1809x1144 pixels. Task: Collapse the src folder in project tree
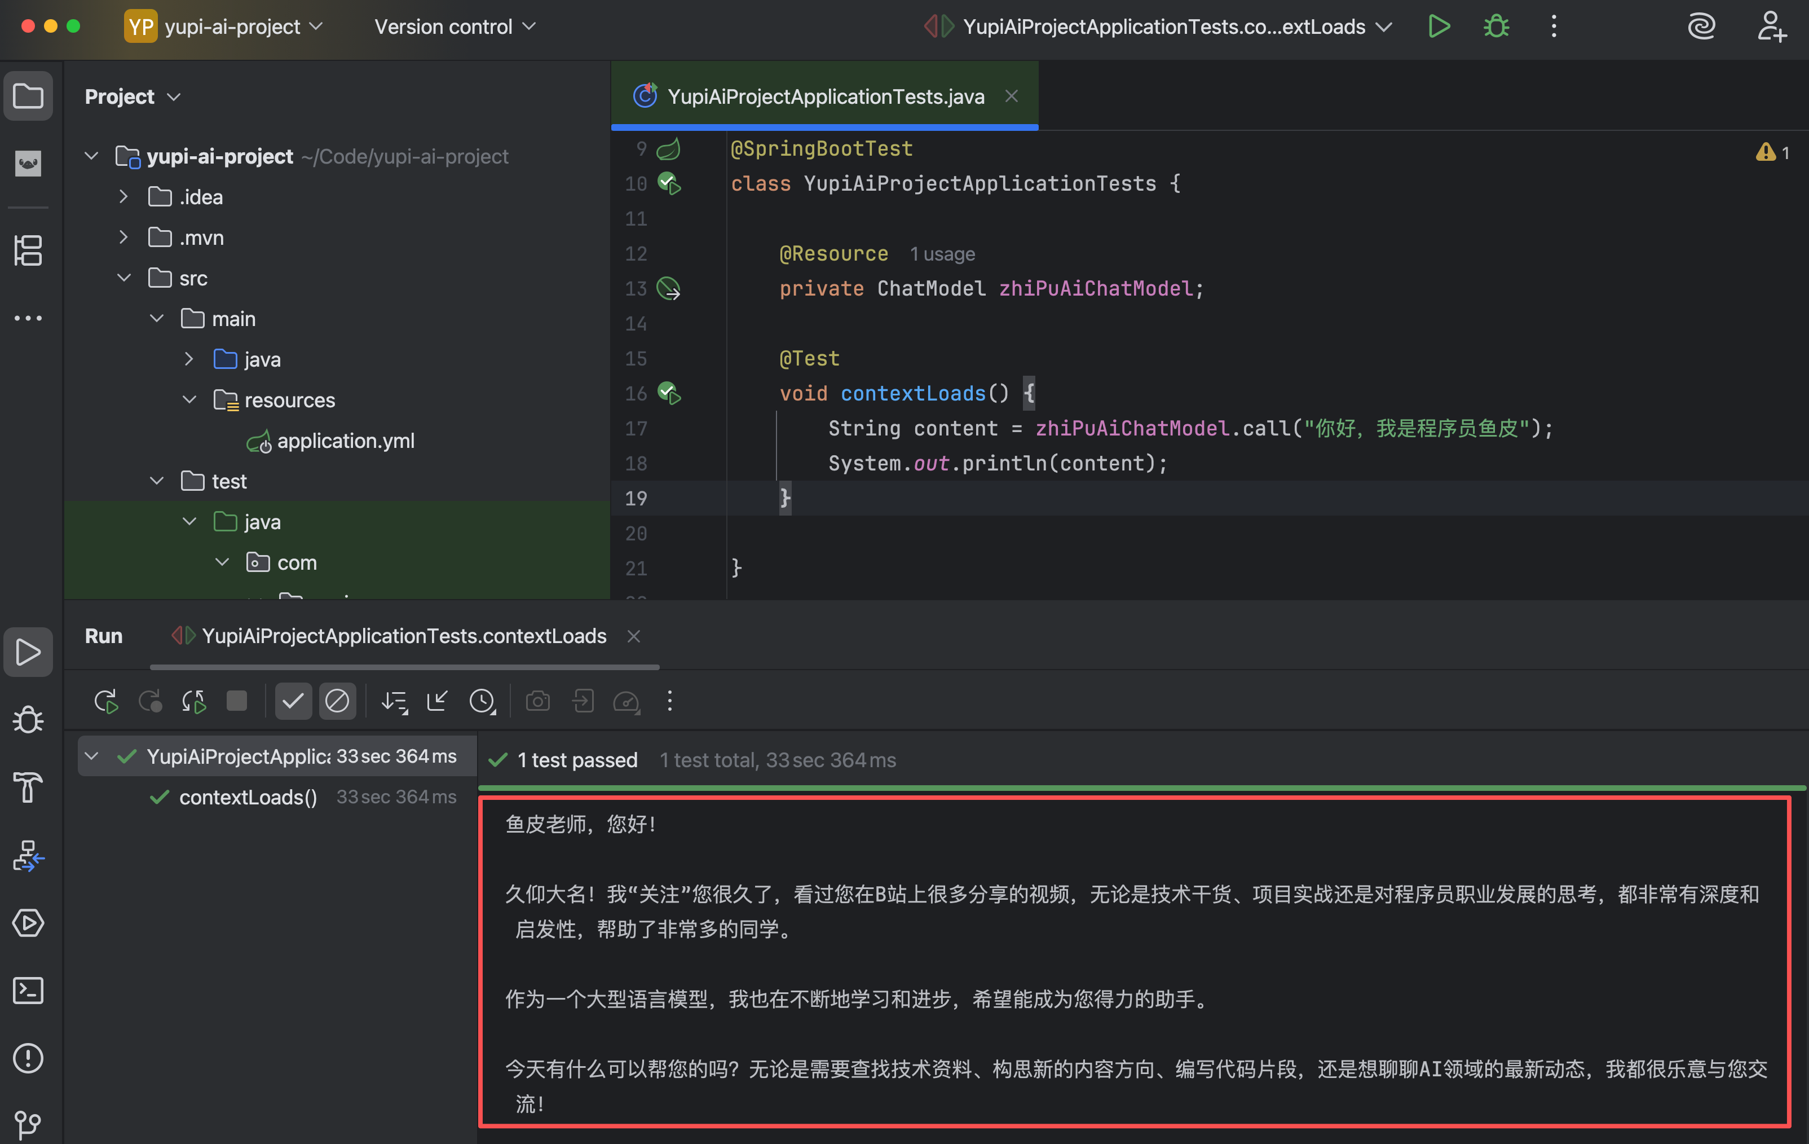pos(124,278)
